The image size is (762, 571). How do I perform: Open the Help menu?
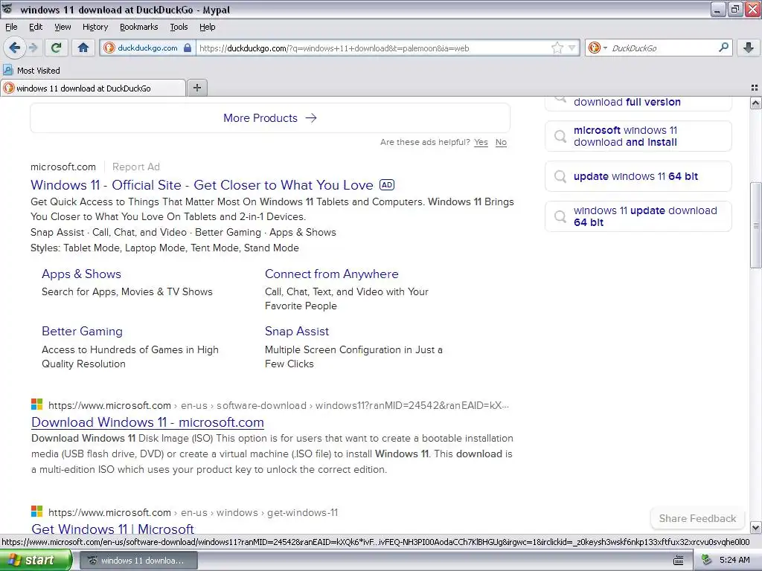click(207, 27)
